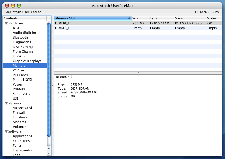
Task: Click the sidebar scroll up arrow
Action: pos(49,149)
